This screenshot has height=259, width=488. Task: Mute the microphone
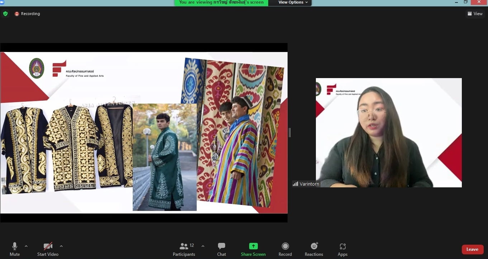15,249
